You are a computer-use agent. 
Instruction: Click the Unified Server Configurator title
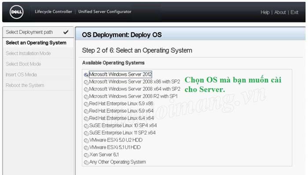105,12
